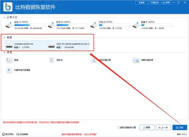Click the 比特数据恢复软件 title text
189x137 pixels.
(x=35, y=7)
